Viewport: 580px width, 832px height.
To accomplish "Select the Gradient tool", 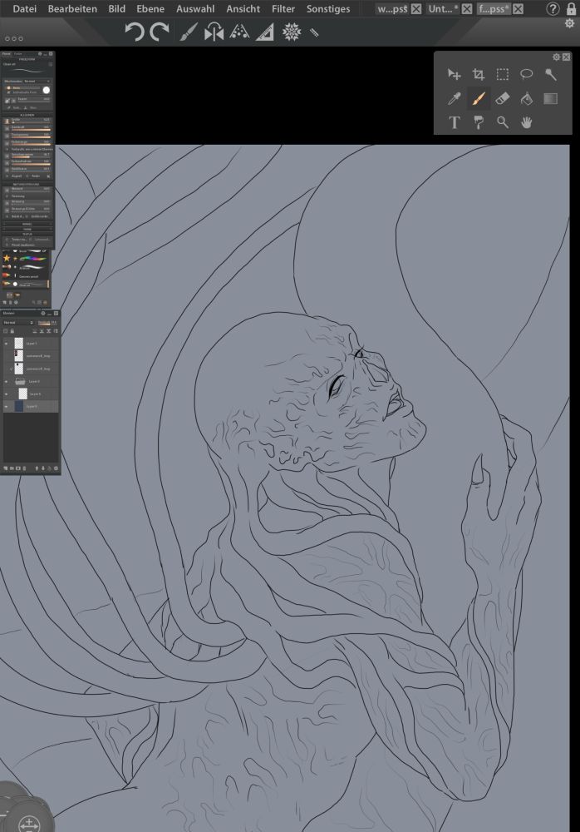I will pyautogui.click(x=551, y=99).
